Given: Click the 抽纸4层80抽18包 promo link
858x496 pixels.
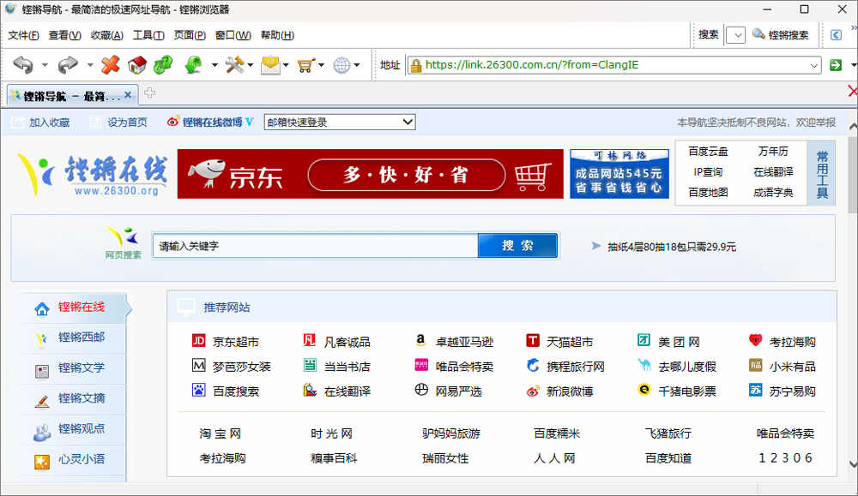Looking at the screenshot, I should [x=672, y=247].
